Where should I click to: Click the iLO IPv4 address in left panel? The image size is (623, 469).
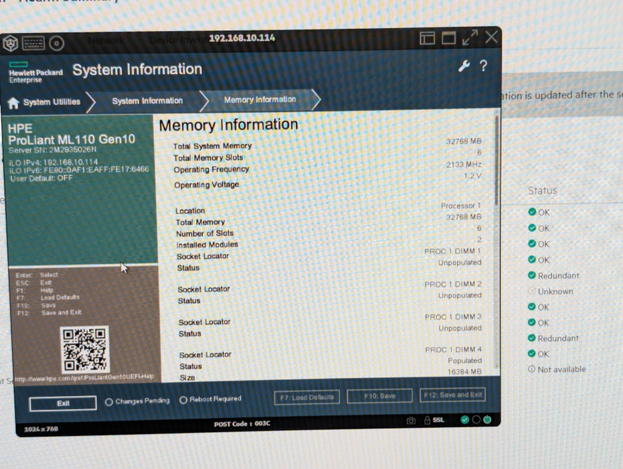(x=54, y=162)
